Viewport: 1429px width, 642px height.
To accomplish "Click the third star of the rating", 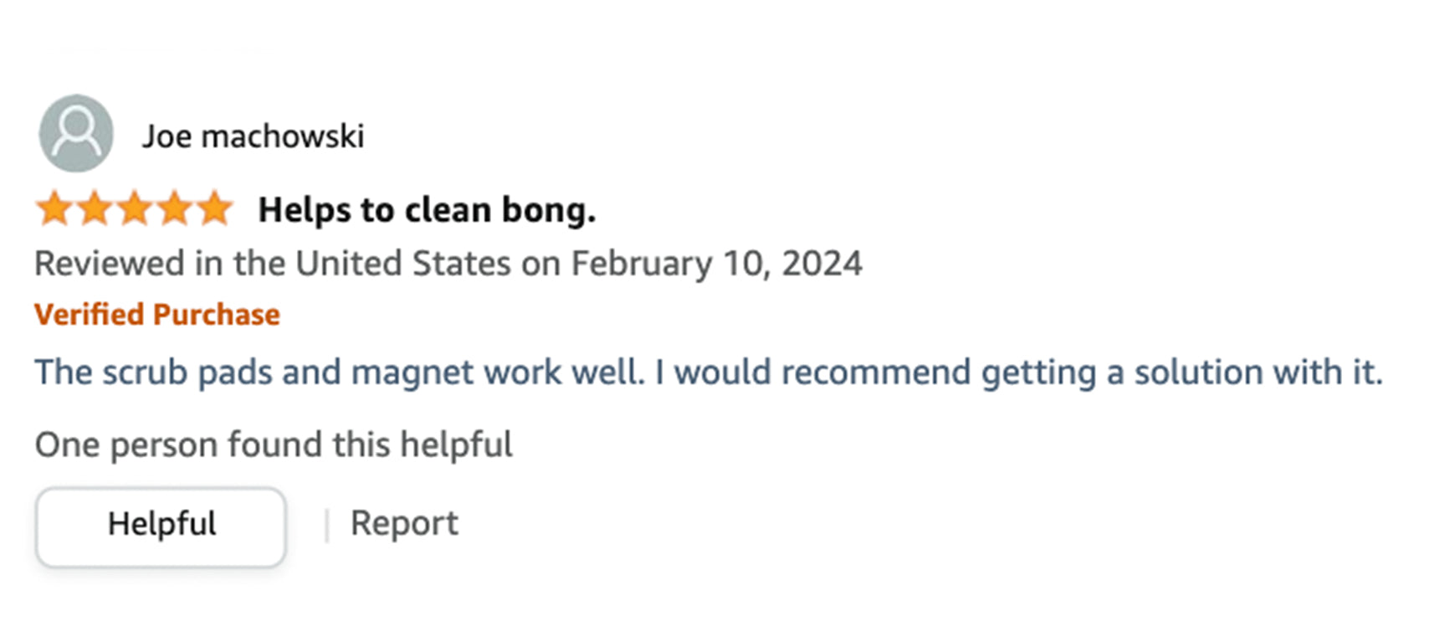I will (x=135, y=208).
